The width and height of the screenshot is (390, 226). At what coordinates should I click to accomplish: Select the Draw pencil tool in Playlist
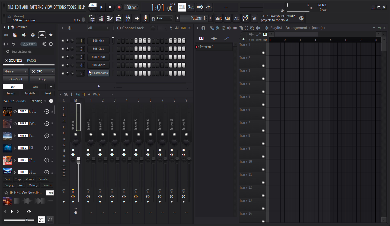(x=212, y=28)
